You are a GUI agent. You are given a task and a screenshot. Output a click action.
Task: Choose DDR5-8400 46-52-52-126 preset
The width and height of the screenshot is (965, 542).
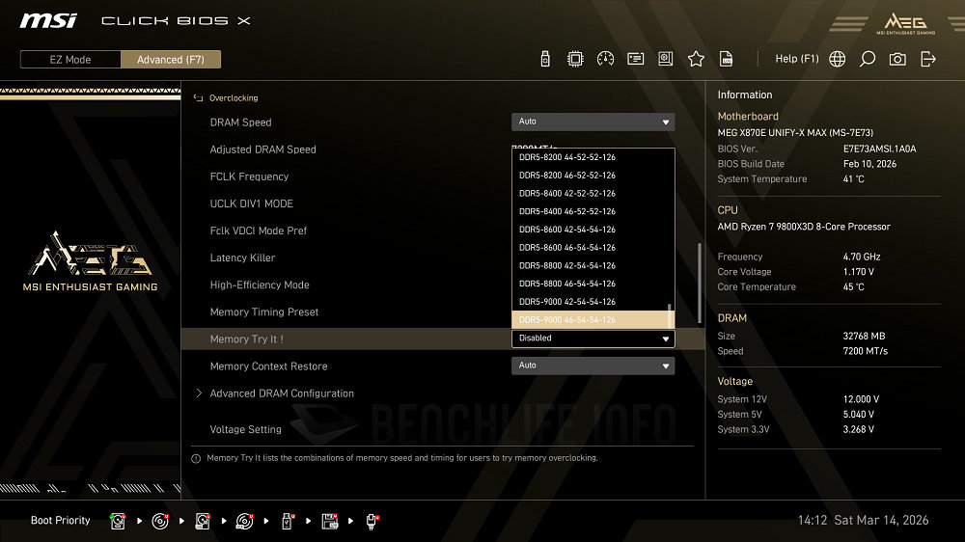[566, 211]
